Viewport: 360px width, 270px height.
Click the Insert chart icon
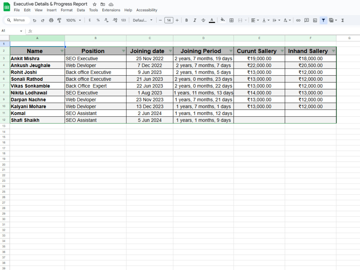[x=315, y=20]
